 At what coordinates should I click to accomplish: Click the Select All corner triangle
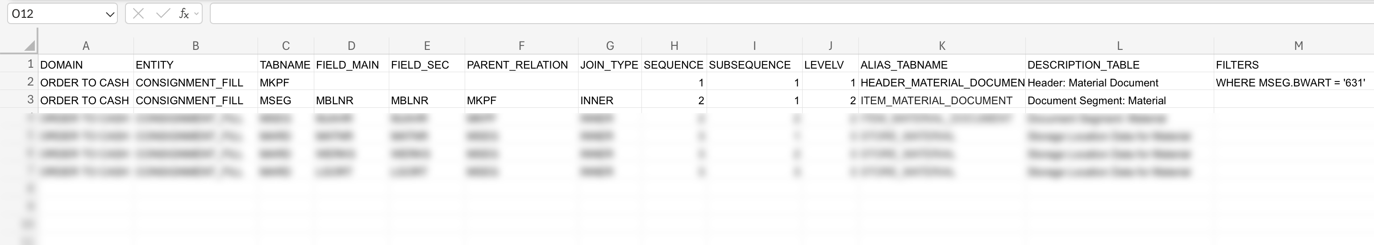(30, 46)
